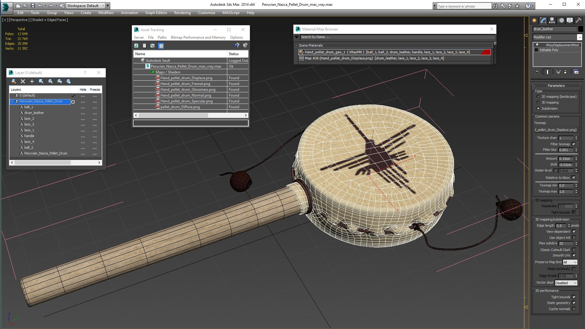Open the Rendering menu

182,13
